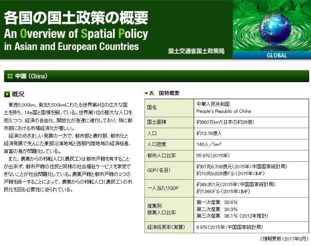Click the GDP(名目) row label
Screen dimensions: 311x246
click(x=158, y=170)
